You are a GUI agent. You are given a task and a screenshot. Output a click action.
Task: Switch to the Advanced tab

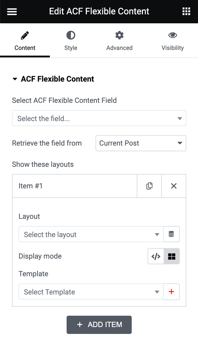tap(119, 41)
